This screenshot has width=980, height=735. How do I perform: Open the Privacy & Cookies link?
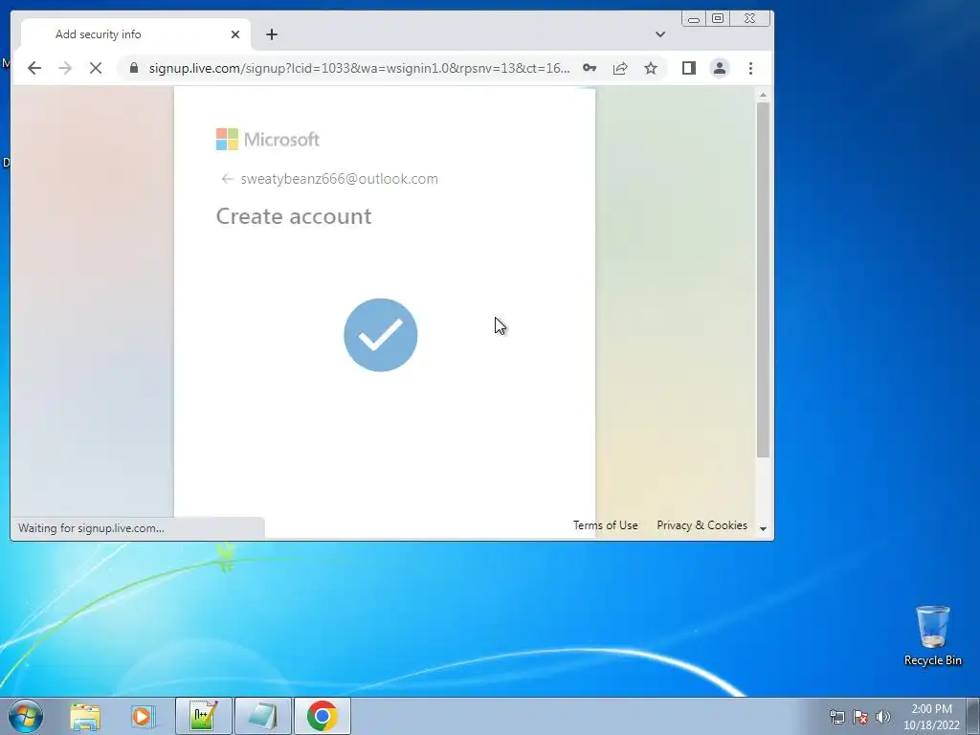702,525
